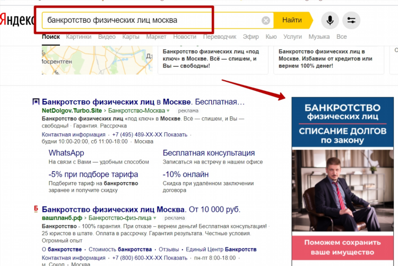Click the реклама label of вашпланб.рф result
This screenshot has height=266, width=398.
click(175, 218)
